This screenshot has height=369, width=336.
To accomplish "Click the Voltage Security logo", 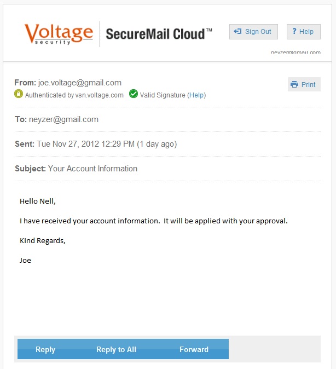I will tap(59, 34).
